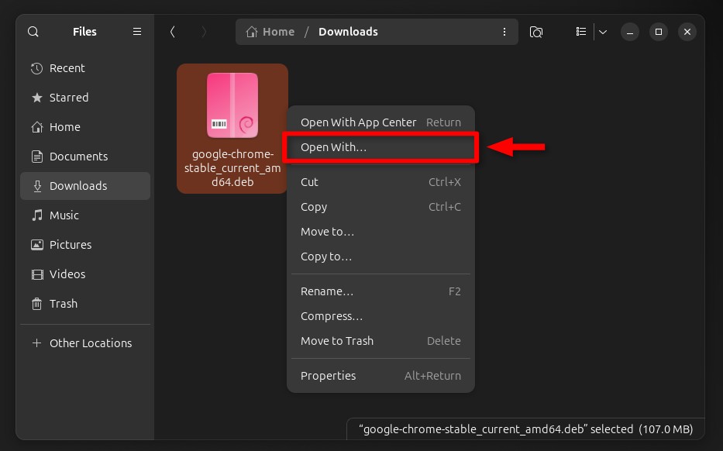Close the Files window
This screenshot has width=723, height=451.
click(687, 32)
